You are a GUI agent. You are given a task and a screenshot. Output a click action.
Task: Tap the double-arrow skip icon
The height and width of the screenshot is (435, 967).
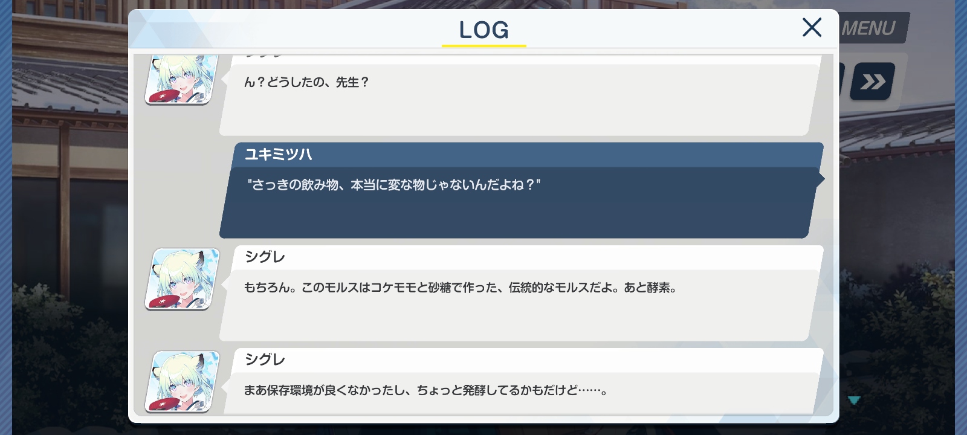click(x=873, y=81)
